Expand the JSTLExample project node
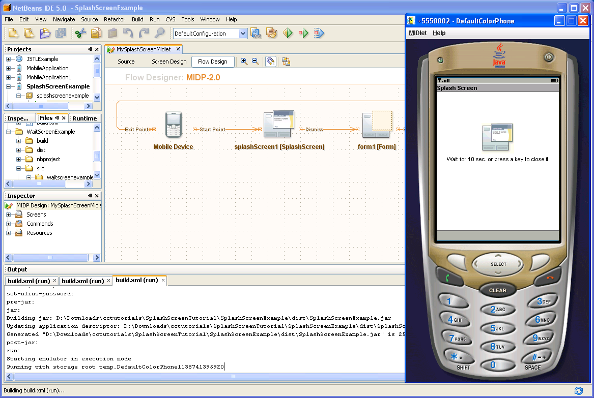This screenshot has width=594, height=398. tap(8, 59)
